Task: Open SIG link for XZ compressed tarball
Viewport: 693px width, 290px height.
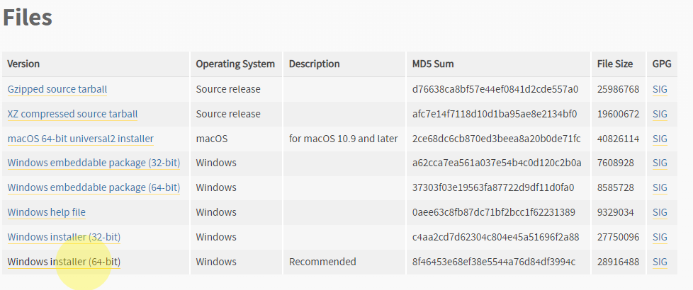Action: [x=660, y=115]
